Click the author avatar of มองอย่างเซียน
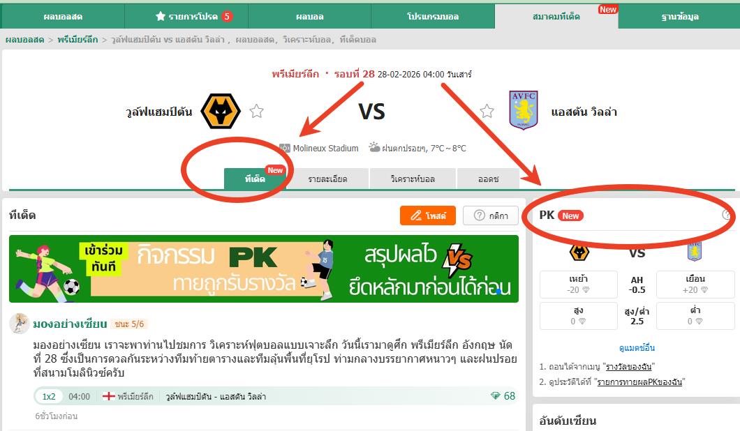This screenshot has height=431, width=740. [20, 324]
